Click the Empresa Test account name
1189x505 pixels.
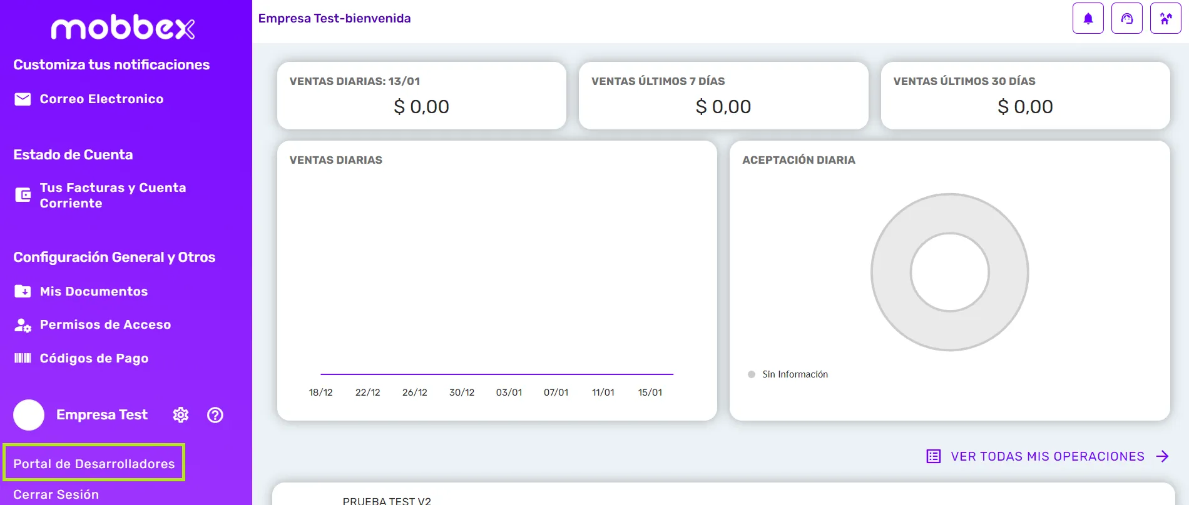click(102, 415)
